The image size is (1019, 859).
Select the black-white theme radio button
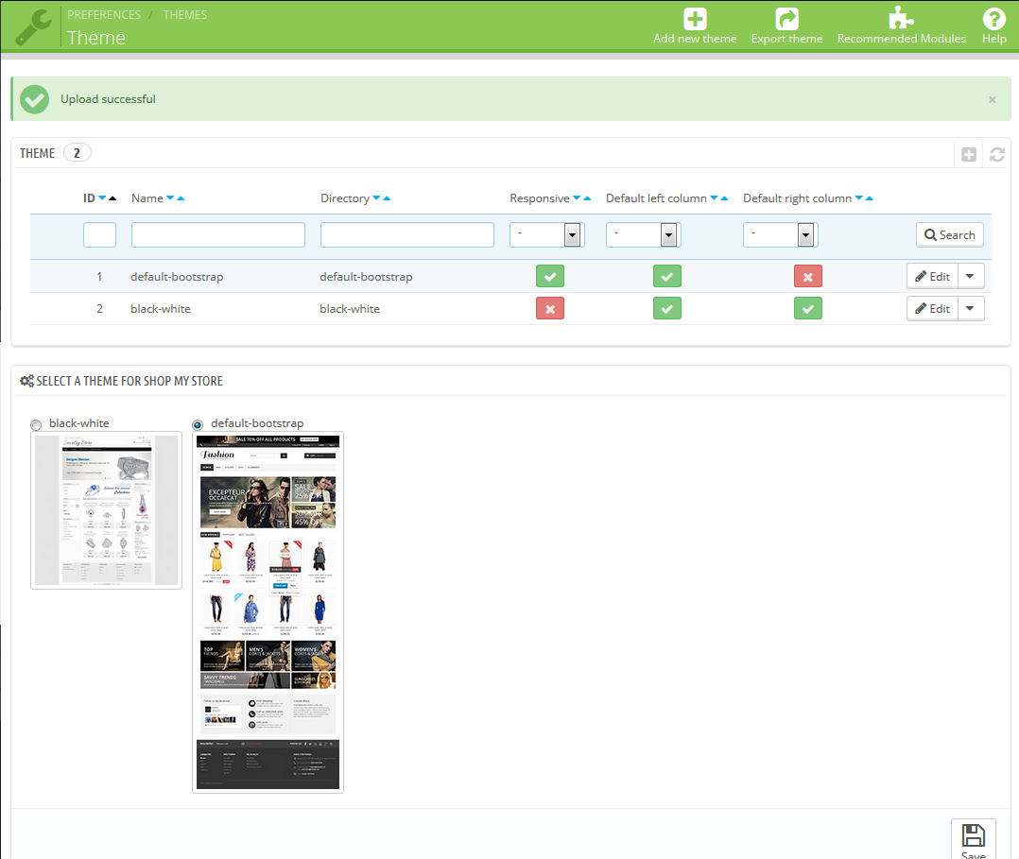click(37, 424)
